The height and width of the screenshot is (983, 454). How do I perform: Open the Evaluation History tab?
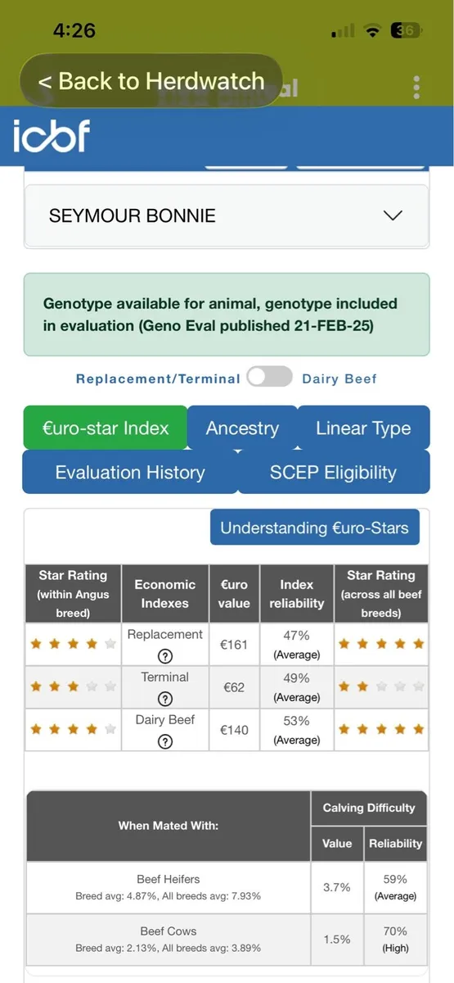pyautogui.click(x=130, y=472)
